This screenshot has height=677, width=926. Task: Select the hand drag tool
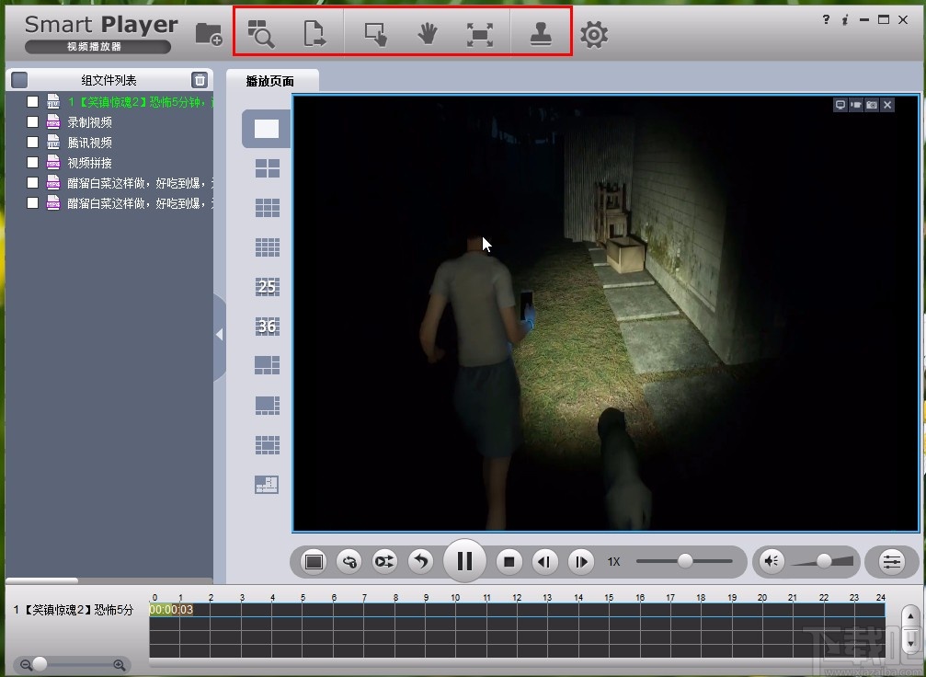tap(427, 35)
